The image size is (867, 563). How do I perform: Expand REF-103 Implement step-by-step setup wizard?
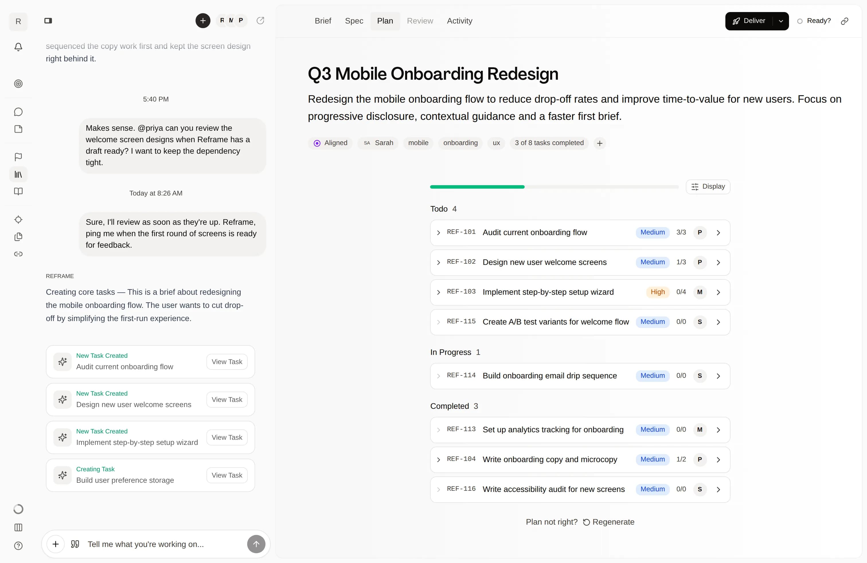[x=438, y=292]
